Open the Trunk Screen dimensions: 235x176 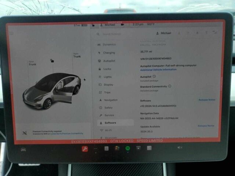pos(77,55)
